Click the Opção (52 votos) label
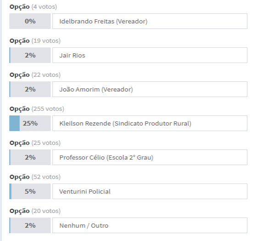The height and width of the screenshot is (241, 256). click(x=35, y=177)
